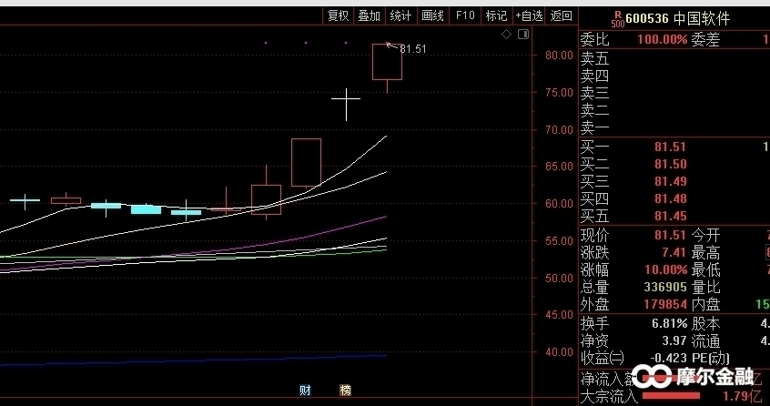This screenshot has width=770, height=406.
Task: Open the 统计 statistics tool
Action: 400,15
